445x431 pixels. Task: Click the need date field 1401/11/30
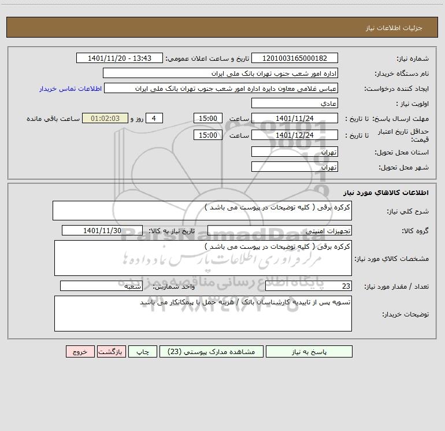[x=102, y=230]
